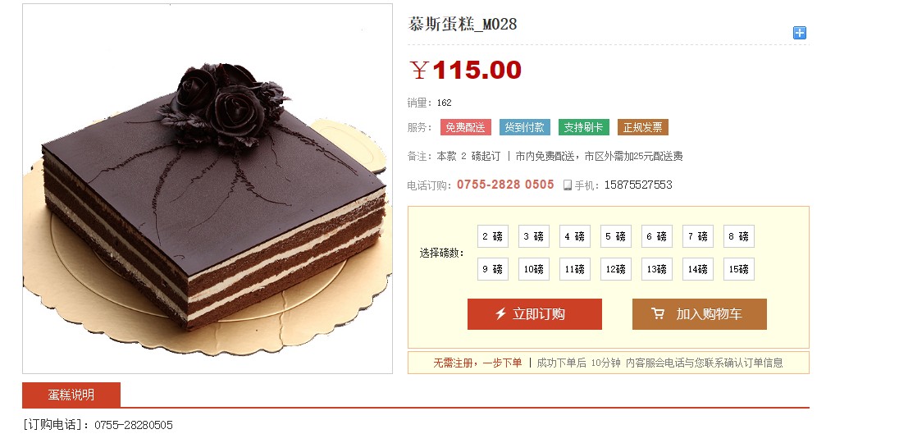
Task: Select the 2 磅 weight option
Action: pyautogui.click(x=492, y=236)
